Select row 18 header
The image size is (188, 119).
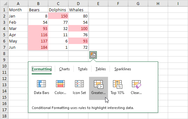(4, 116)
